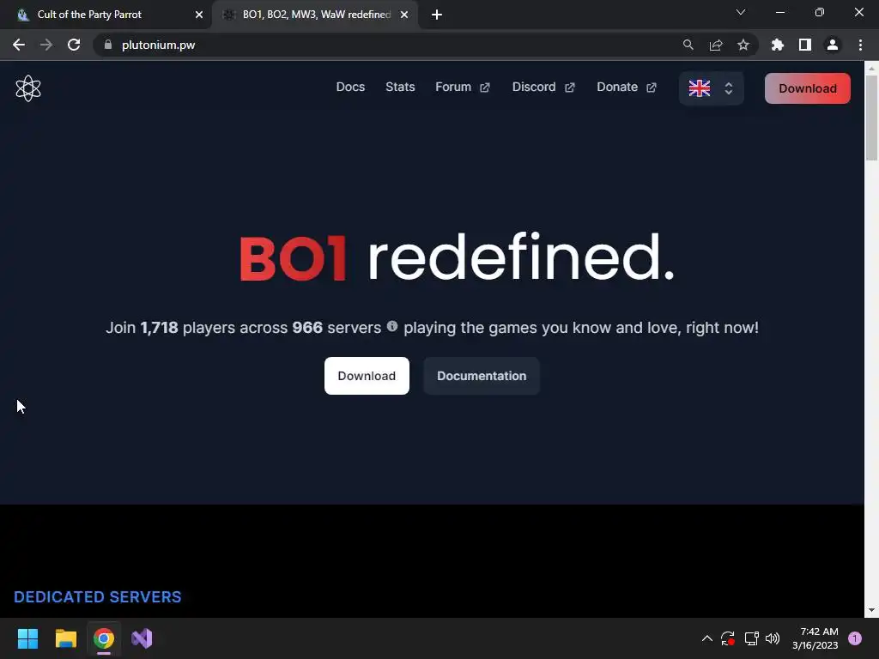The image size is (879, 659).
Task: Share this page via share icon
Action: pyautogui.click(x=715, y=45)
